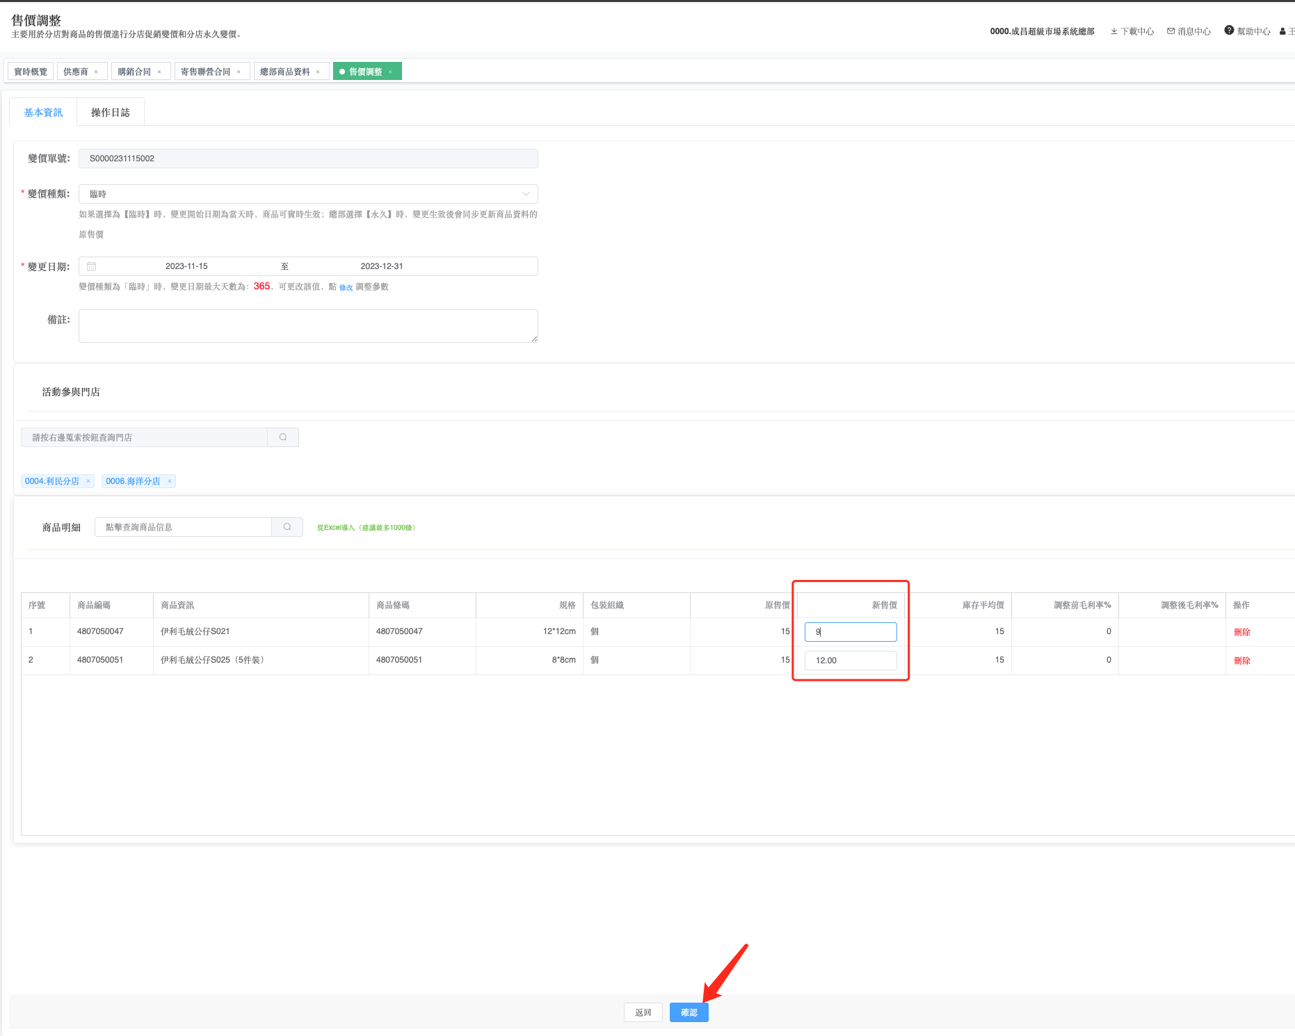Click the store search magnifier icon

point(283,437)
